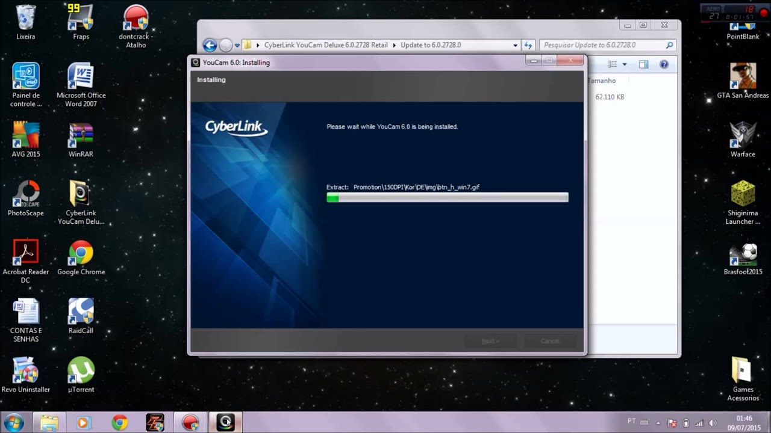Open the PointBlank desktop shortcut
Screen dimensions: 771x433
pos(743,30)
